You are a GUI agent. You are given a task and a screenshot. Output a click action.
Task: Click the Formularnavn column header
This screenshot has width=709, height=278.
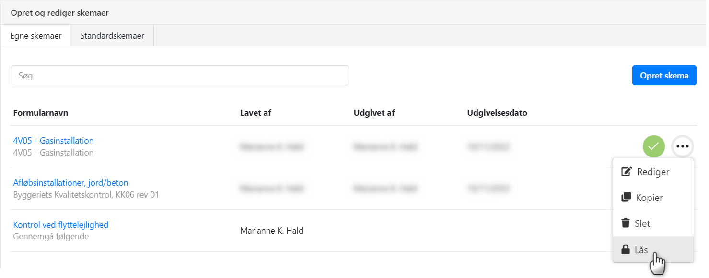[41, 113]
